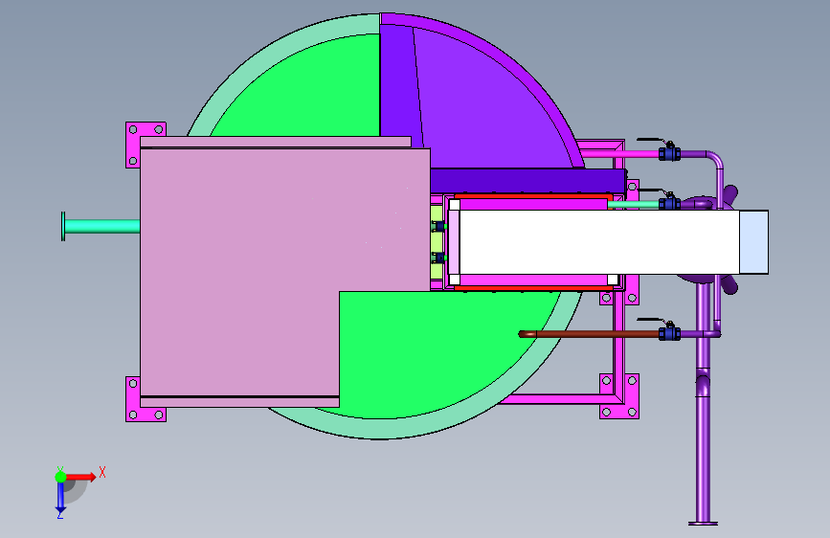Click the green Y axis dot of triad

tap(60, 477)
